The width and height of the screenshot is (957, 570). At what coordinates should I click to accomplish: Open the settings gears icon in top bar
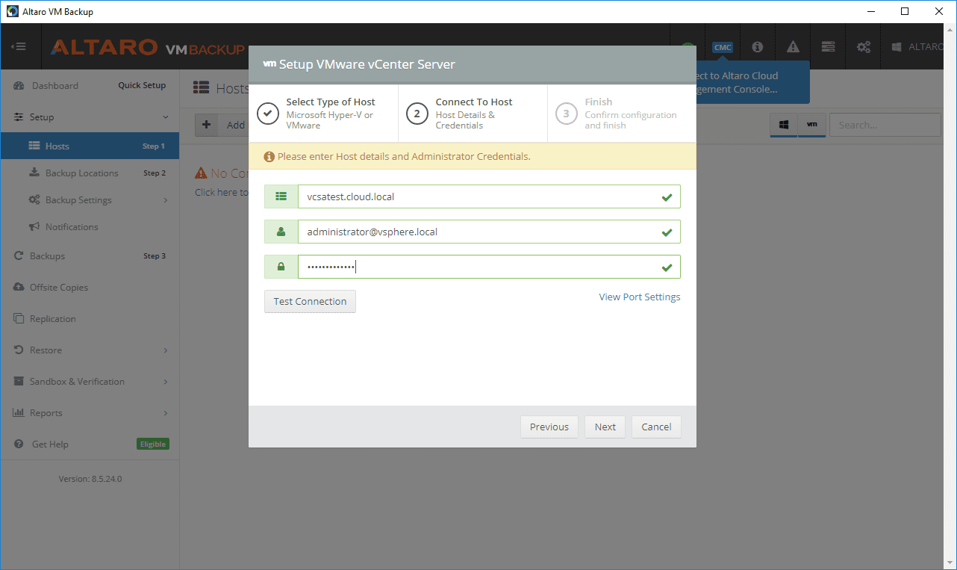tap(864, 47)
